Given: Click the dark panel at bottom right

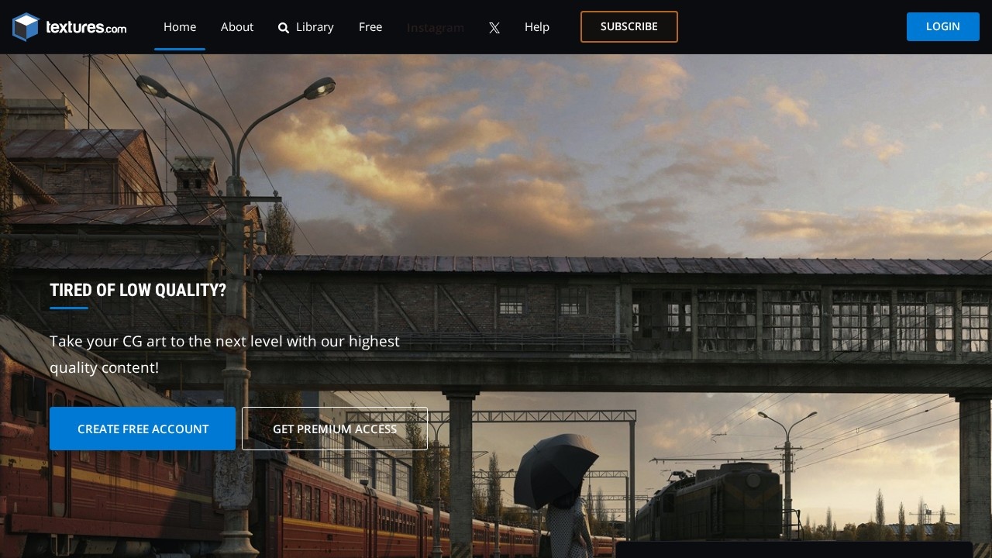Looking at the screenshot, I should point(794,549).
